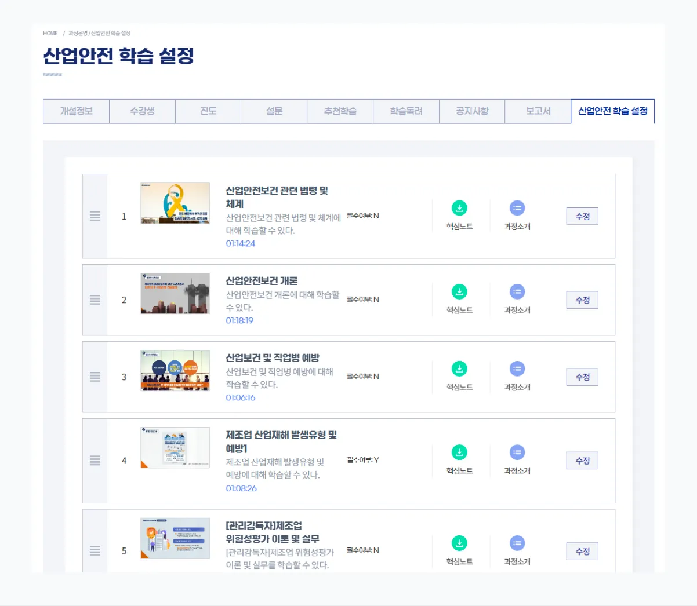Open 과정소개 for 산업보건 및 직업병 예방
Image resolution: width=697 pixels, height=606 pixels.
coord(517,368)
